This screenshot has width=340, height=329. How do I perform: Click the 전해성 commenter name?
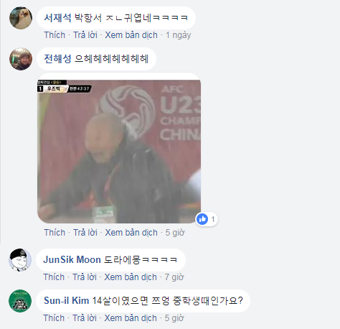click(57, 59)
